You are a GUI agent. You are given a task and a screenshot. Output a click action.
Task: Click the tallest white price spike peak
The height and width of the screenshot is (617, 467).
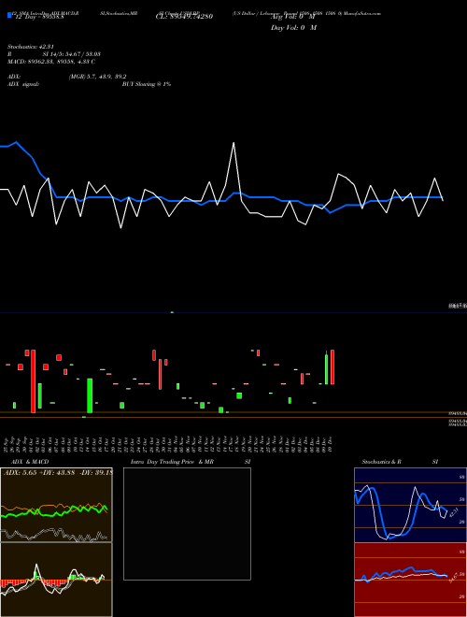pos(233,143)
